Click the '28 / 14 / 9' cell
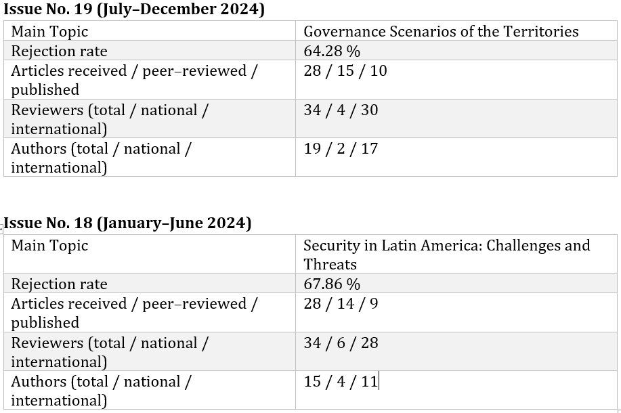The width and height of the screenshot is (621, 413). tap(341, 303)
